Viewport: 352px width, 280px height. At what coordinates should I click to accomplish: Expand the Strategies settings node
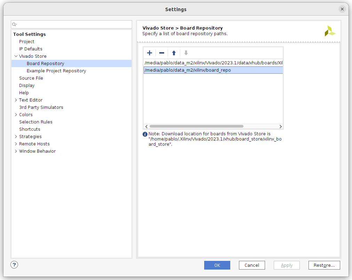tap(16, 137)
